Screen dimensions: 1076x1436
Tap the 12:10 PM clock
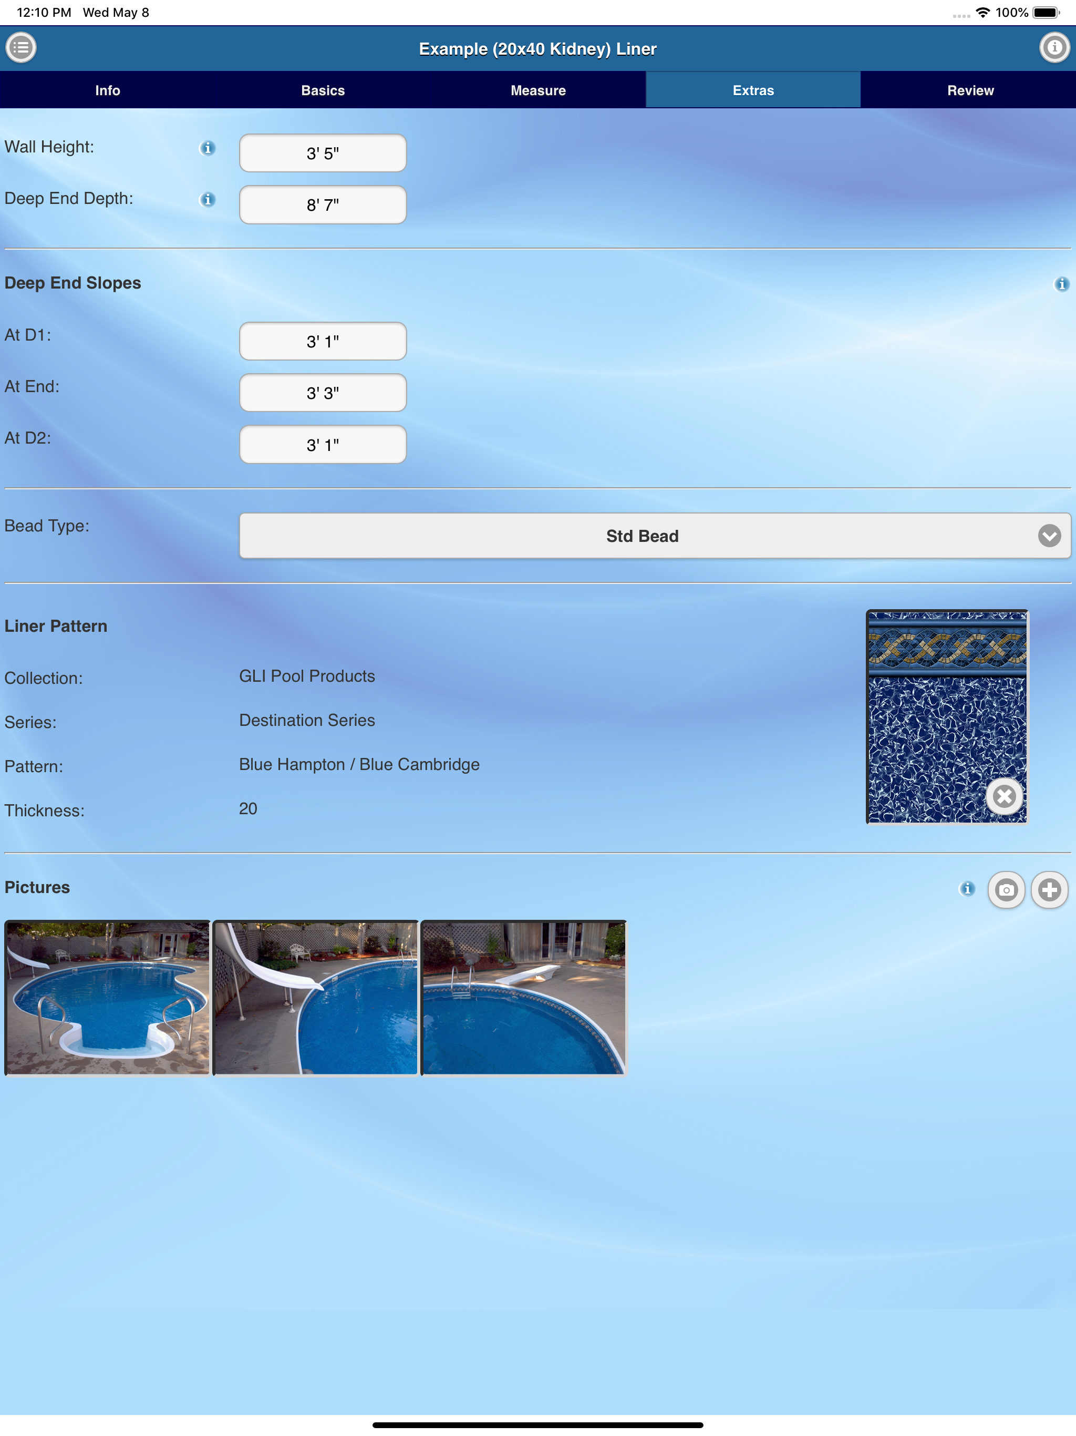pos(44,12)
